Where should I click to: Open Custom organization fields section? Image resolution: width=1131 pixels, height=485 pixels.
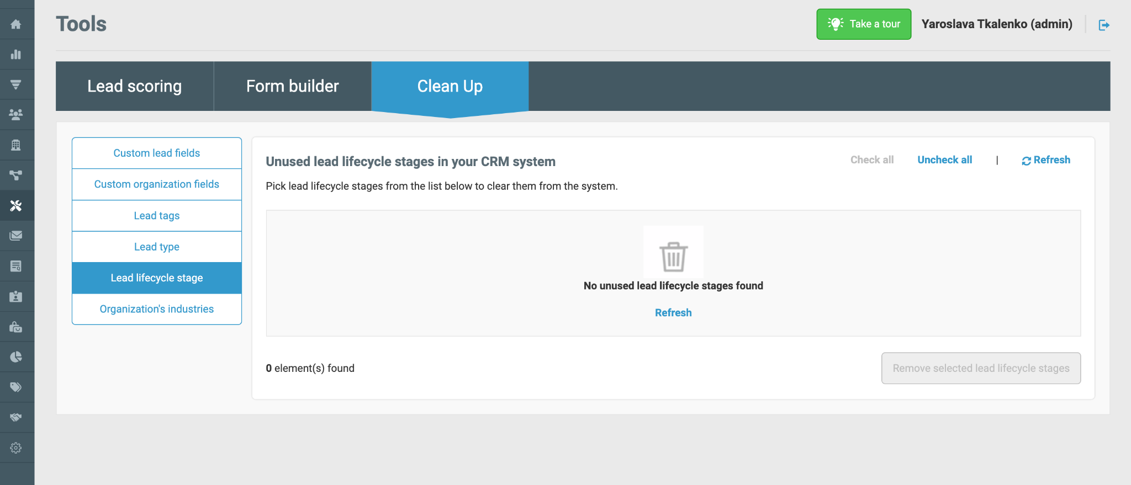pos(157,184)
